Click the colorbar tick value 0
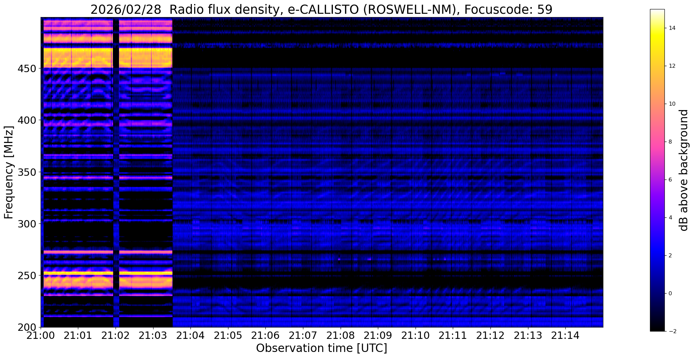This screenshot has height=358, width=694. coord(670,294)
